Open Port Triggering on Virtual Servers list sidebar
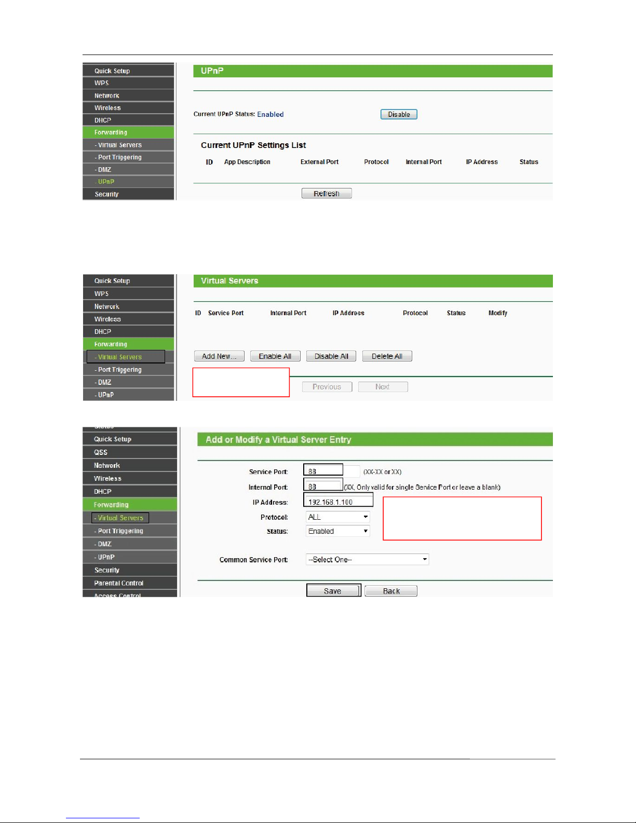 coord(128,370)
